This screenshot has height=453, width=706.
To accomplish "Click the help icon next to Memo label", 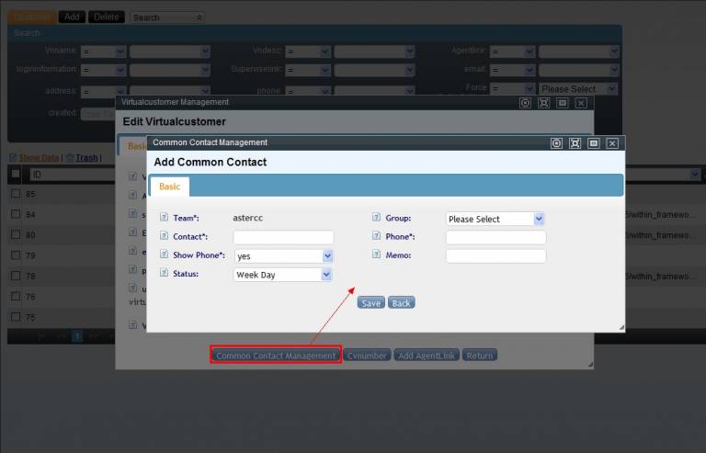I will [376, 255].
